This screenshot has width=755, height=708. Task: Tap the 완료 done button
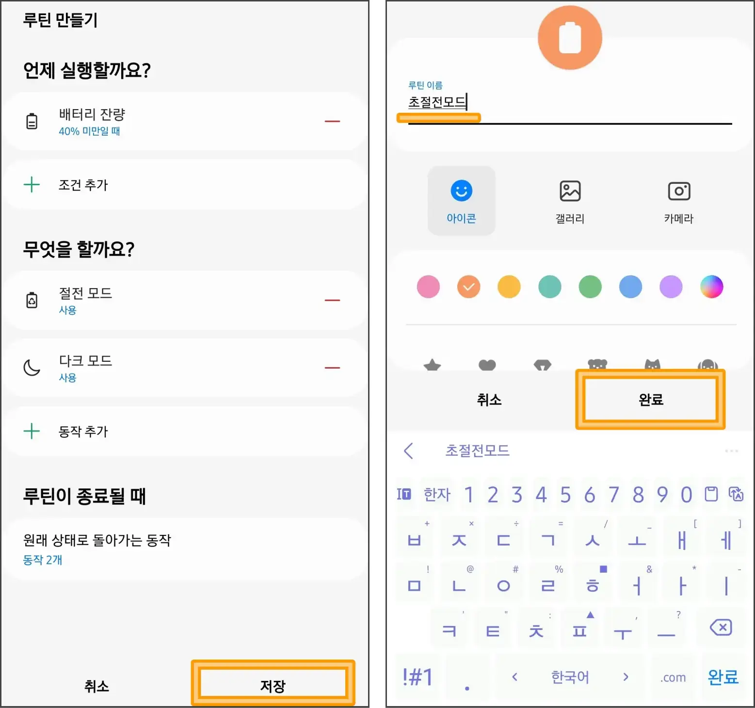pos(650,400)
